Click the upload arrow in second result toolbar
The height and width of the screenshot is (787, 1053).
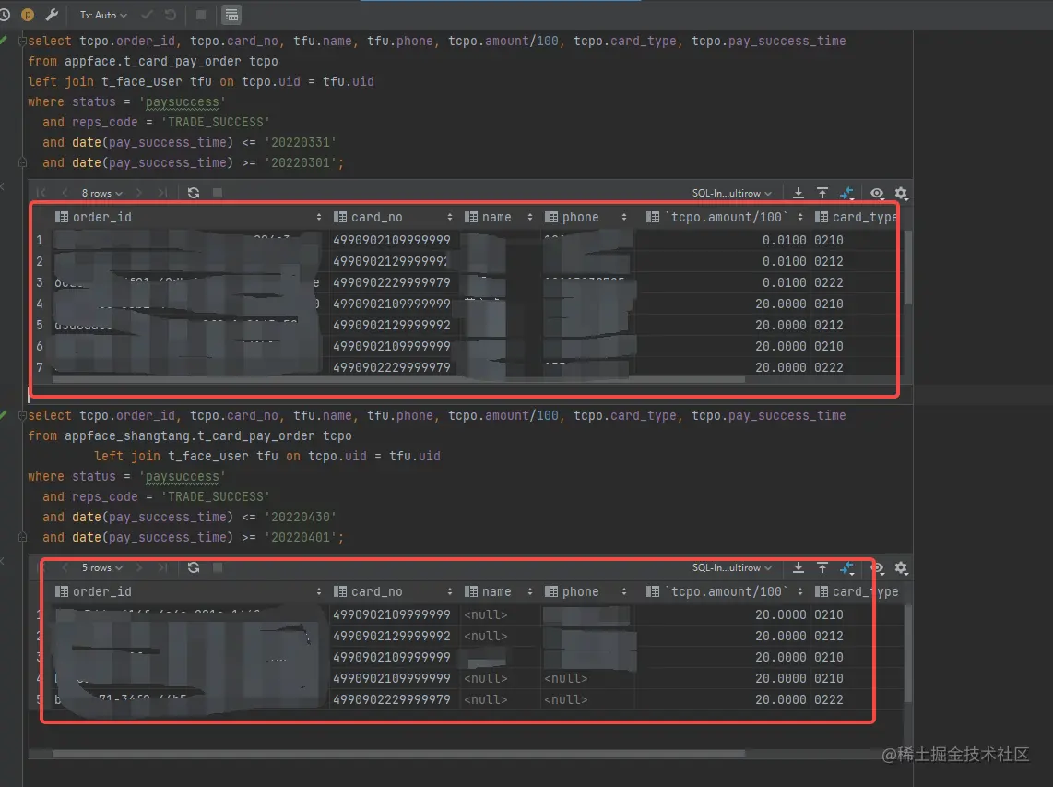pos(822,568)
